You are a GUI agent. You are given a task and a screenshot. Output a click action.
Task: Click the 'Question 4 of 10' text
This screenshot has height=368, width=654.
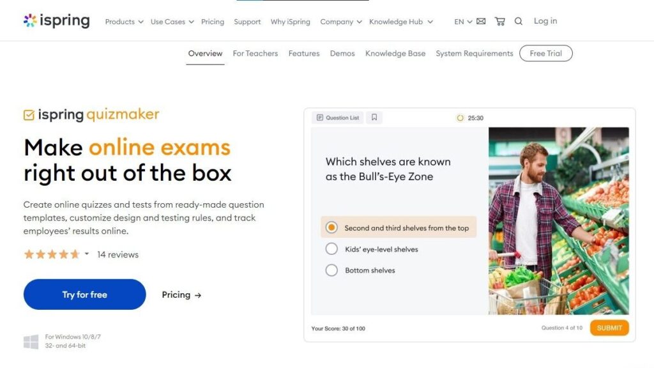[x=562, y=328]
